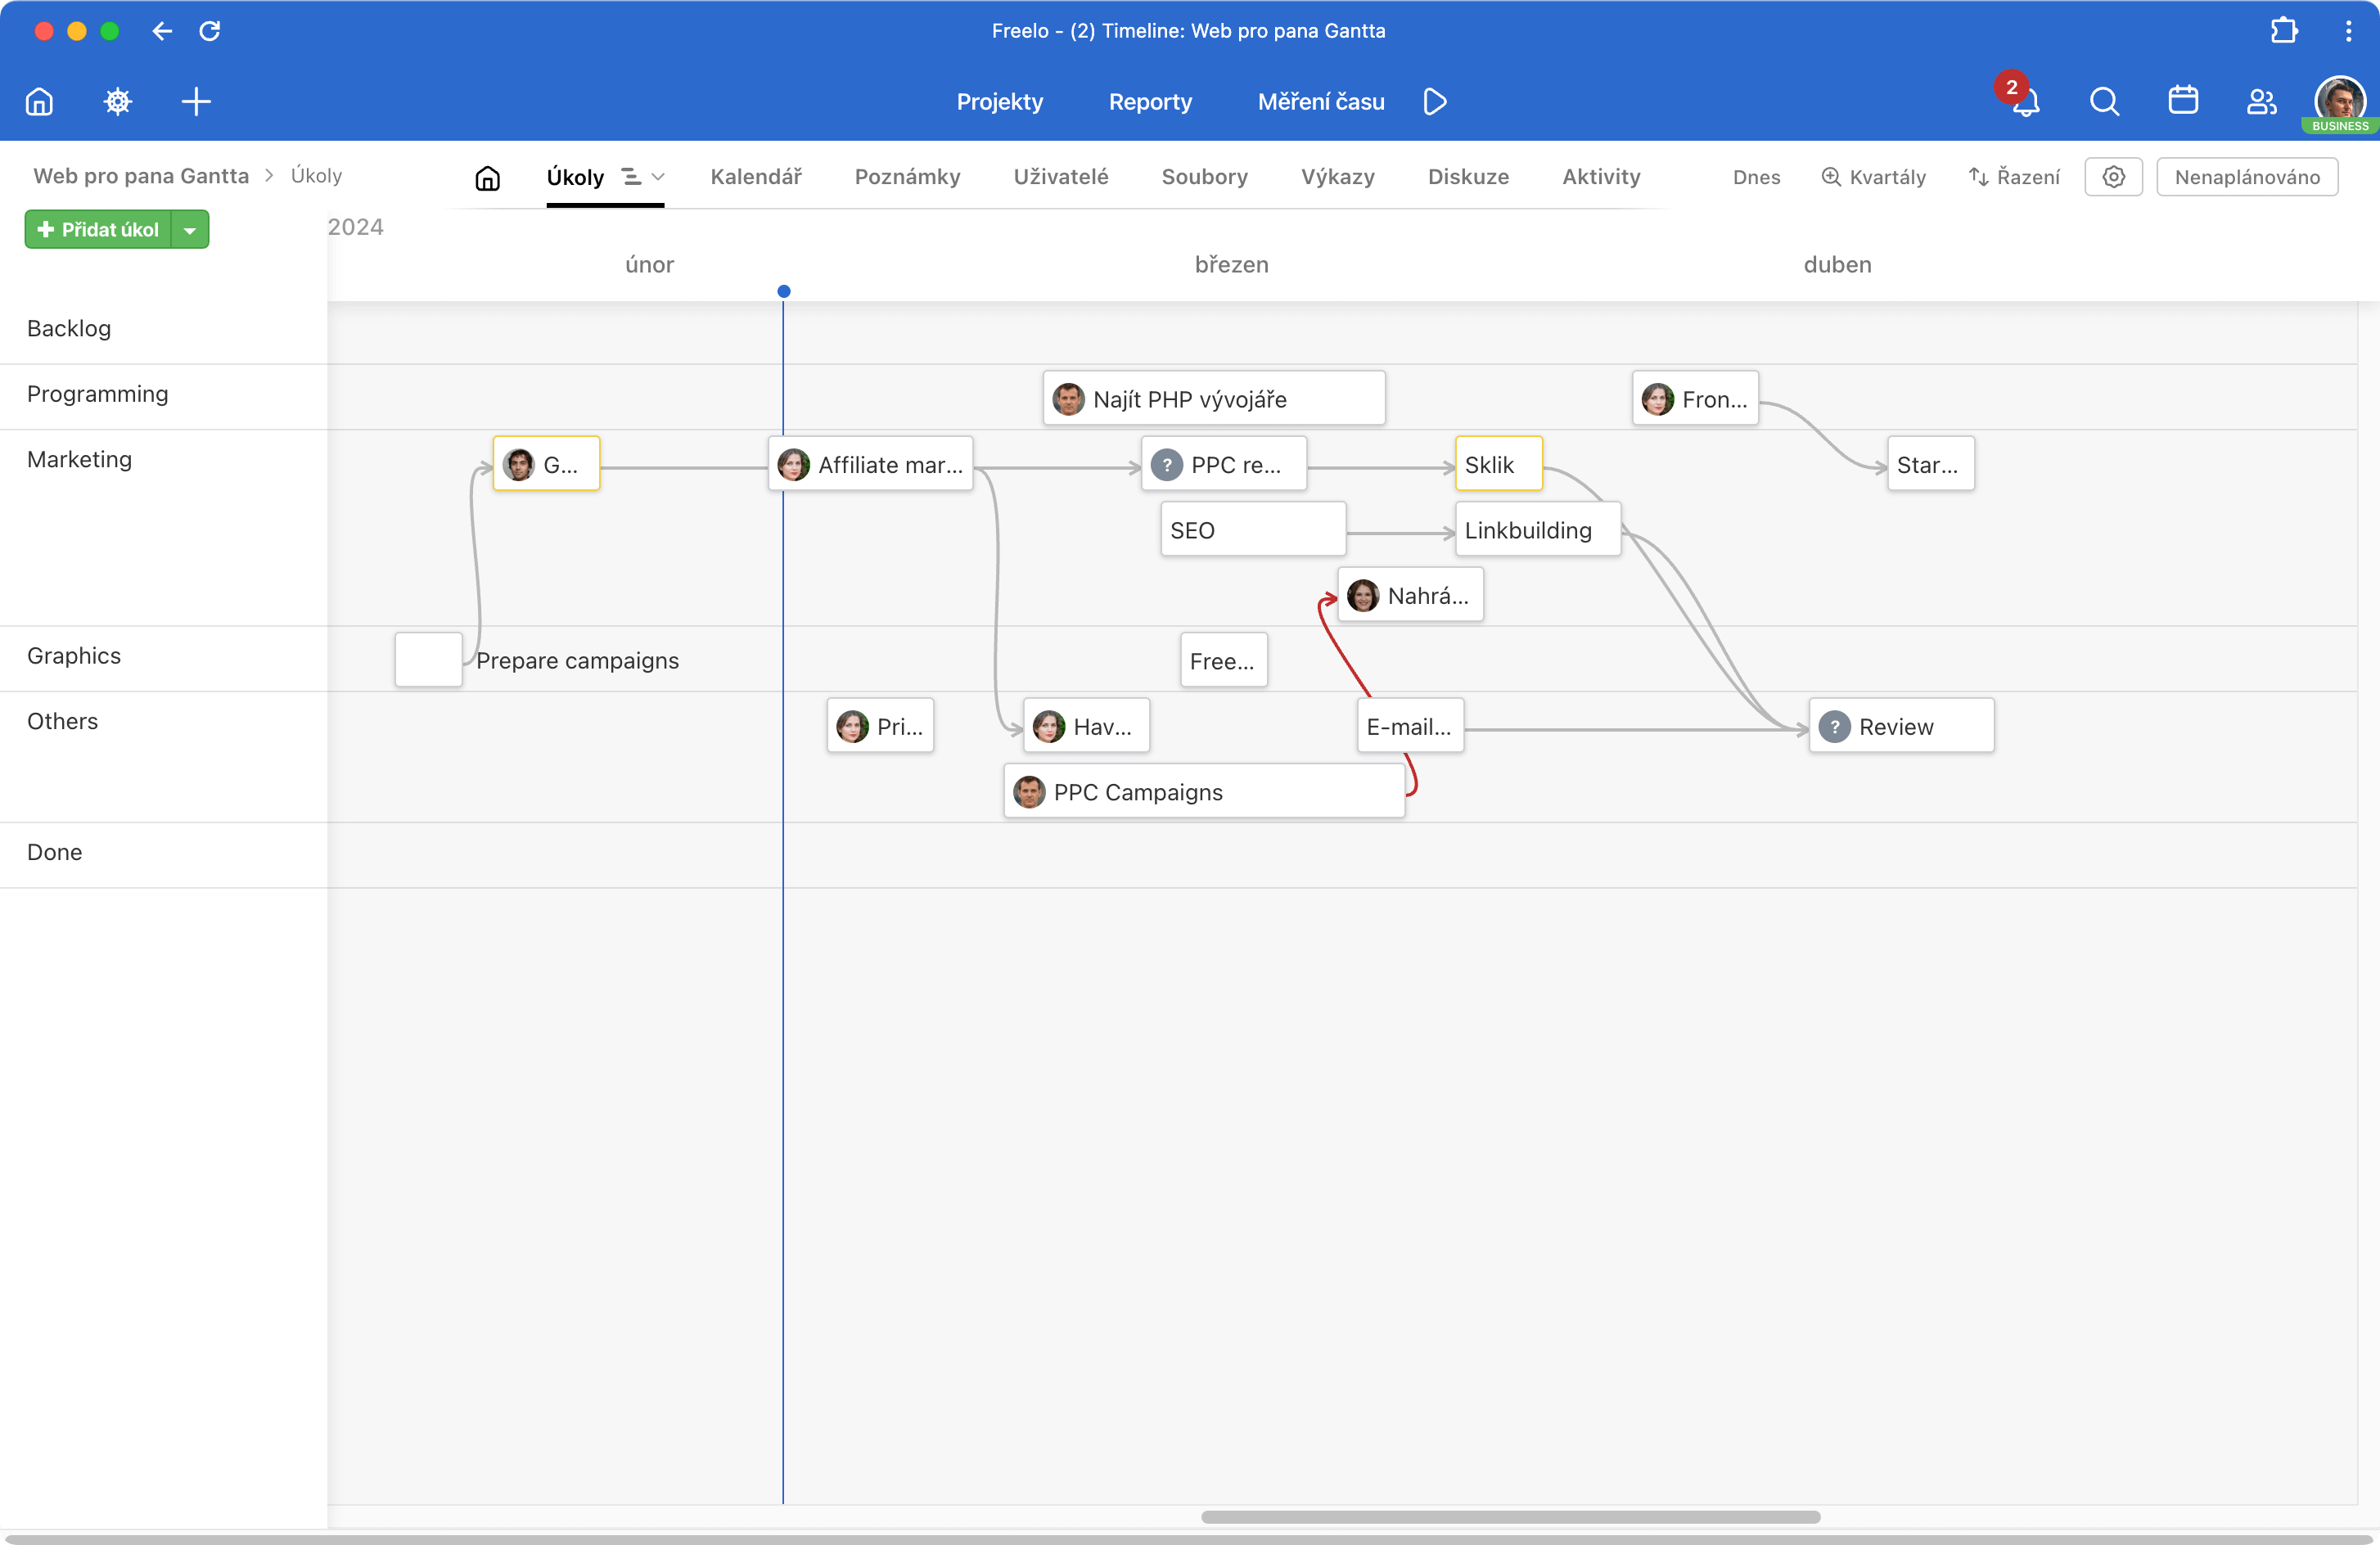Open the Řazení sort options
This screenshot has height=1545, width=2380.
pyautogui.click(x=2014, y=177)
